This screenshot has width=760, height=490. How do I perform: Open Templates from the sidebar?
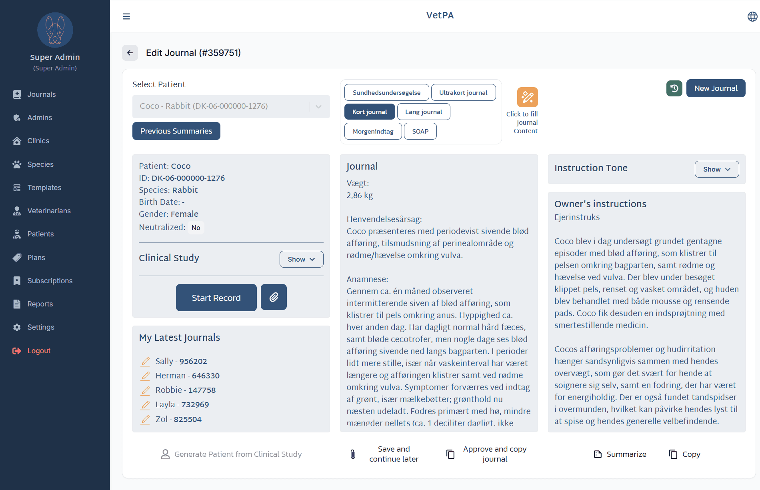click(x=44, y=187)
